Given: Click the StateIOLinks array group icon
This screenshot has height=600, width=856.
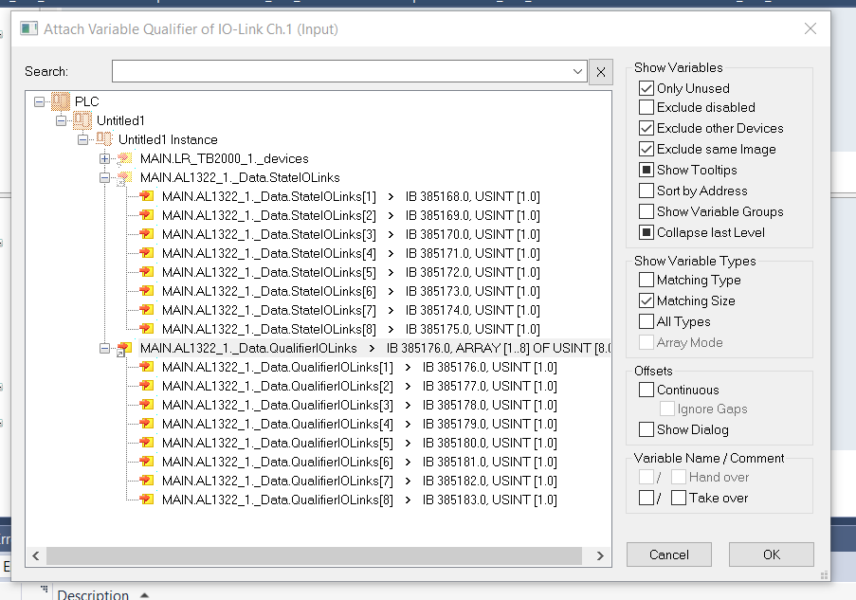Looking at the screenshot, I should pos(124,177).
